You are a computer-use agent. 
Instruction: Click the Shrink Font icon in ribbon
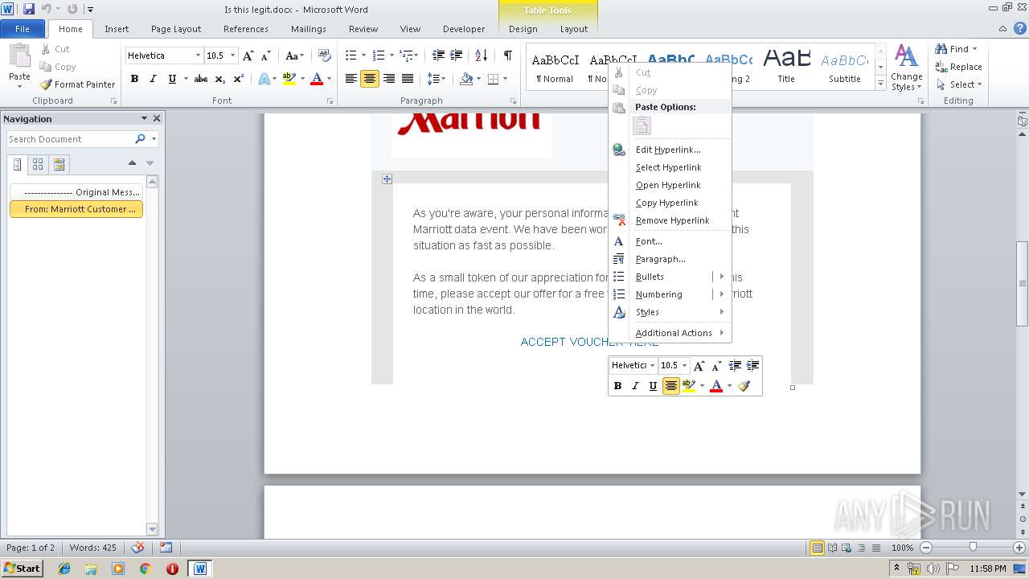click(x=267, y=55)
